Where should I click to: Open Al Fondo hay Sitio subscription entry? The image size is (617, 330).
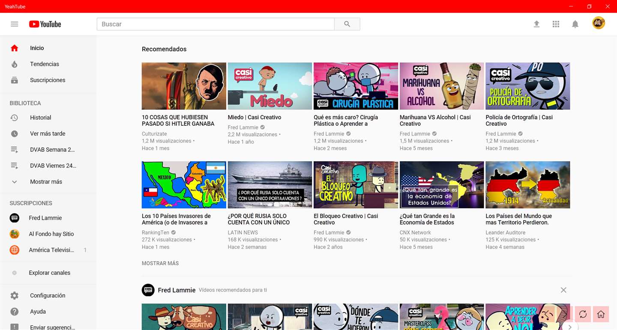tap(48, 234)
